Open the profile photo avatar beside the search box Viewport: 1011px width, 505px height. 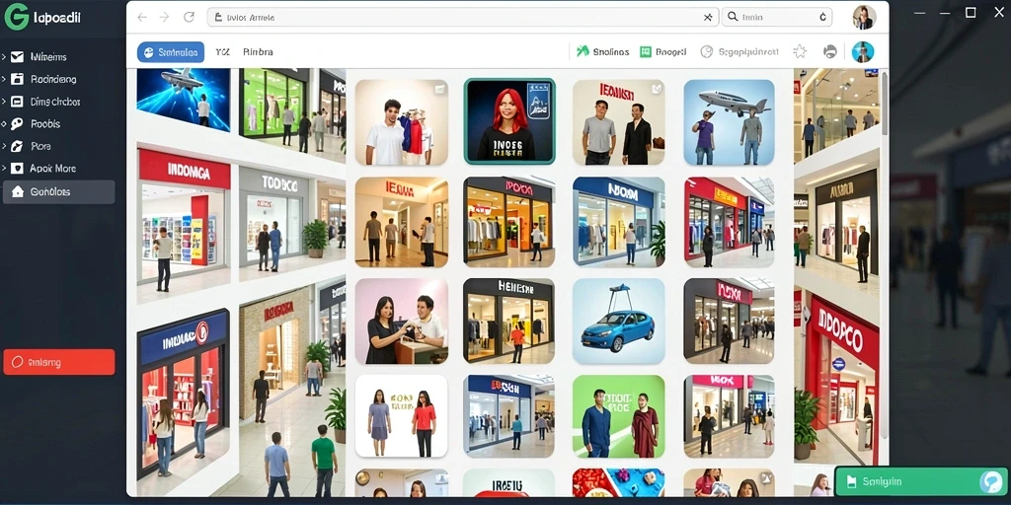(x=864, y=18)
